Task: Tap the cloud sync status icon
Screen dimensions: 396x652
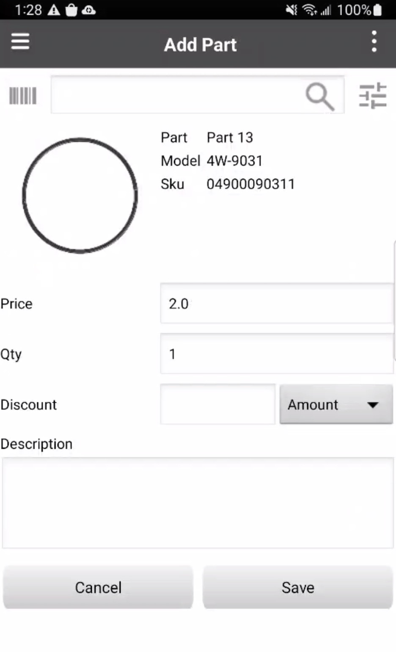Action: (x=88, y=10)
